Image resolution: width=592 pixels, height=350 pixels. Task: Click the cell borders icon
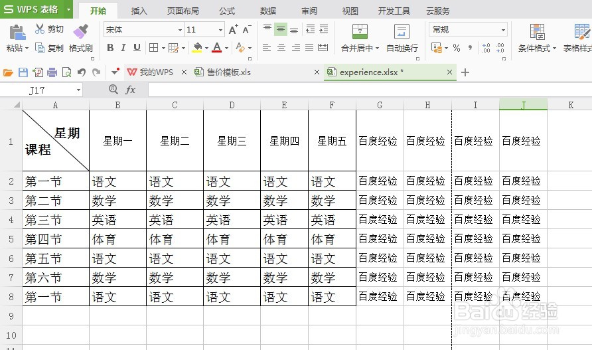pyautogui.click(x=154, y=48)
